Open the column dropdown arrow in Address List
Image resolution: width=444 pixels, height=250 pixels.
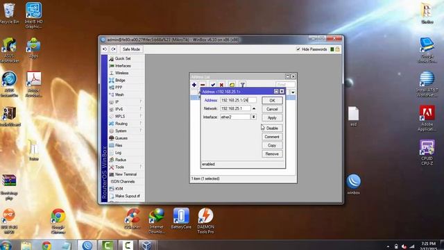click(293, 92)
